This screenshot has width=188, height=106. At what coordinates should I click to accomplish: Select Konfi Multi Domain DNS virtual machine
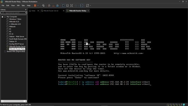click(x=18, y=39)
